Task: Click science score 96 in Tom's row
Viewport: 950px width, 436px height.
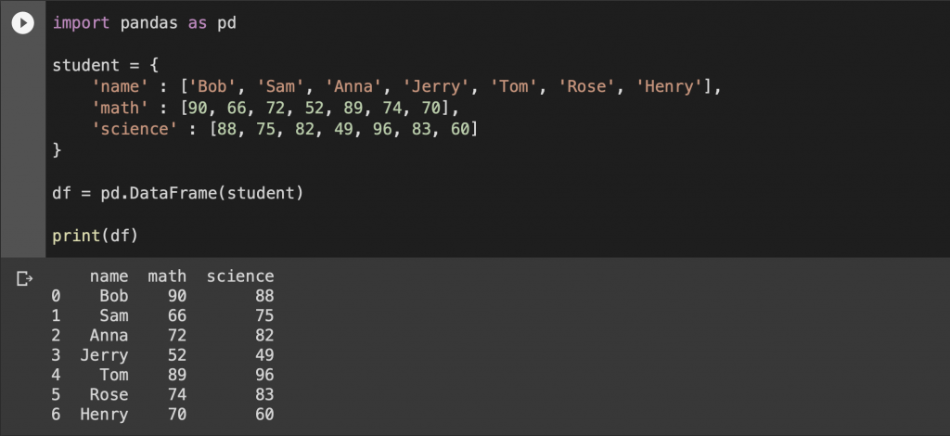Action: coord(264,375)
